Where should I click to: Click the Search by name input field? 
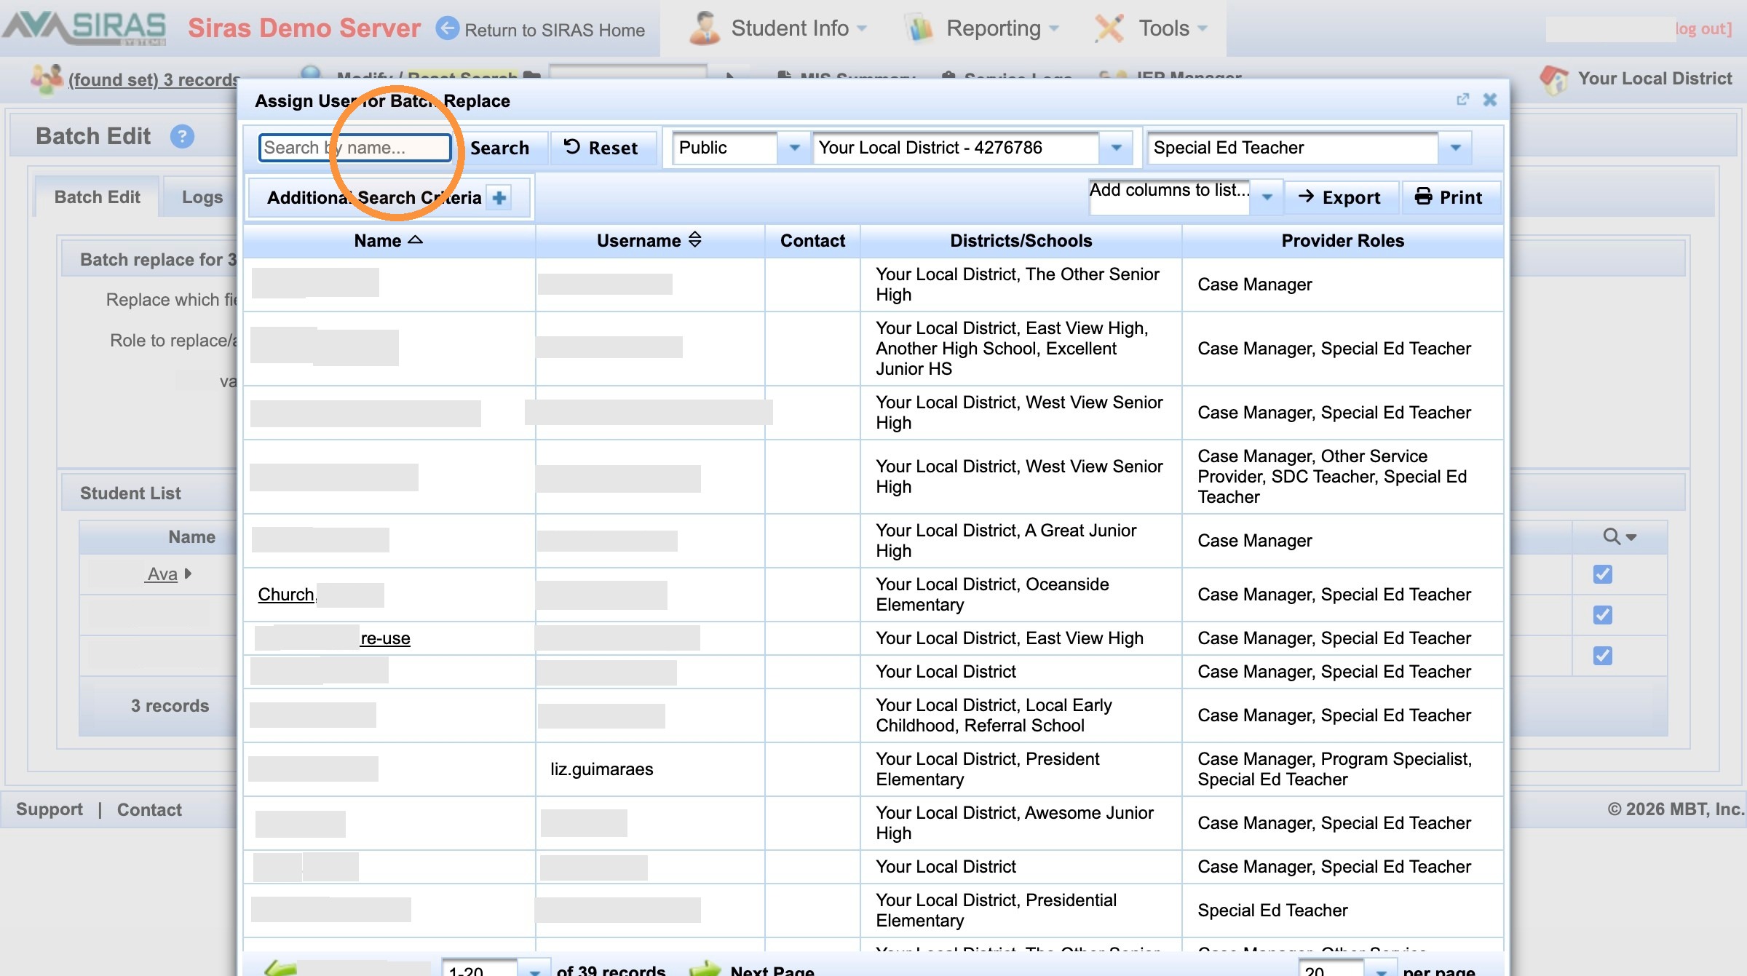(355, 148)
